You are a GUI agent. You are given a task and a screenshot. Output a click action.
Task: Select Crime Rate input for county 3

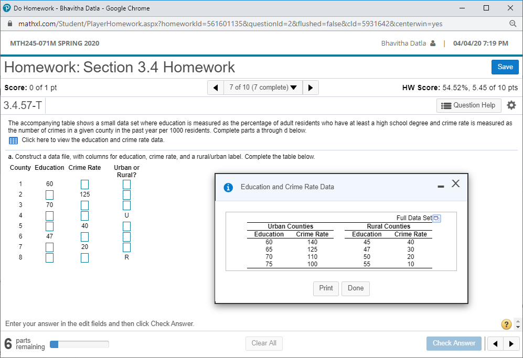85,205
